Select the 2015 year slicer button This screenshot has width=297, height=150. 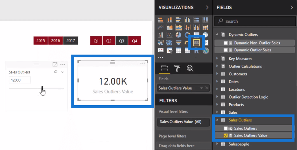click(41, 41)
